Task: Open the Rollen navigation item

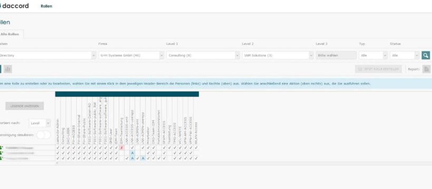Action: tap(46, 6)
